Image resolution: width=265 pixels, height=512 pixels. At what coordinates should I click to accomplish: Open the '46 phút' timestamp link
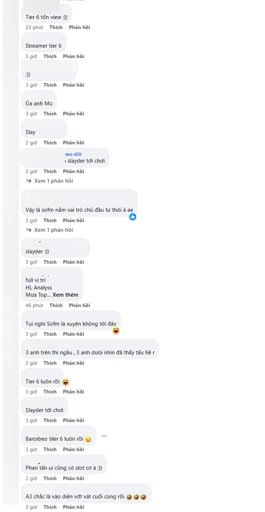click(34, 305)
